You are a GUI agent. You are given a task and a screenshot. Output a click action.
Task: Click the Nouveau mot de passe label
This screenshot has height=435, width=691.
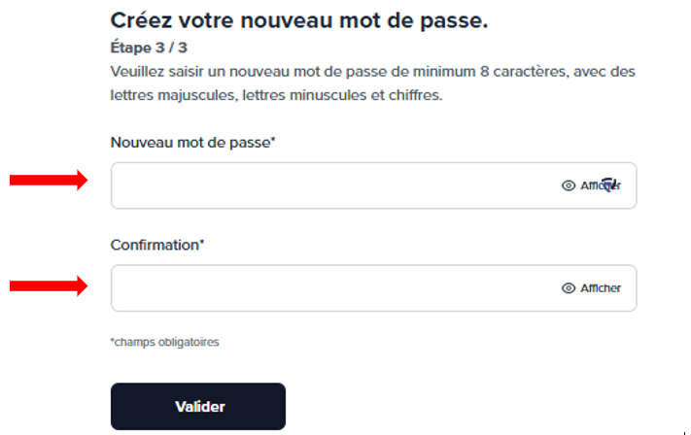coord(192,143)
